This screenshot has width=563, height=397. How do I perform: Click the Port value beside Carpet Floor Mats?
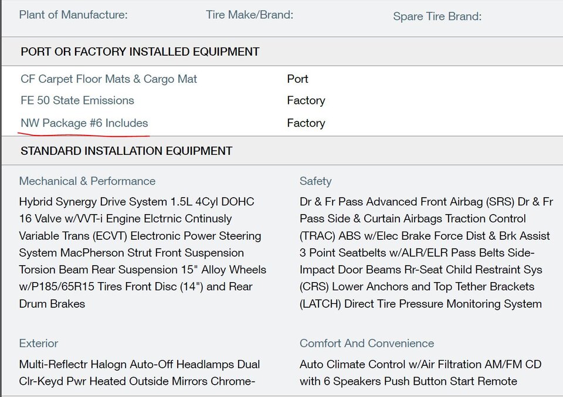tap(297, 79)
